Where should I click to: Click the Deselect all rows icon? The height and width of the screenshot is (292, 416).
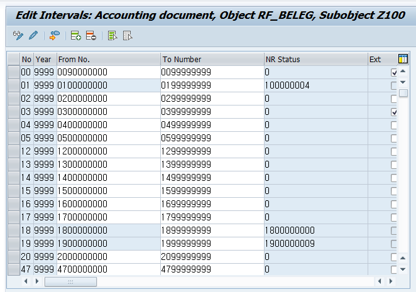point(128,35)
